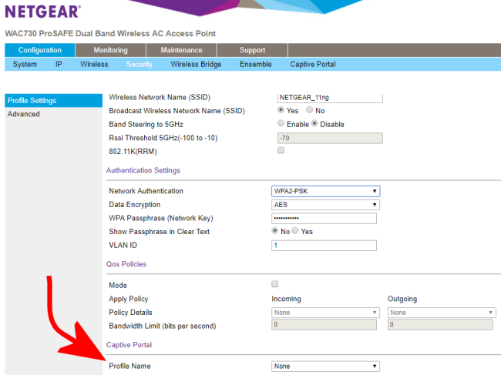Toggle the QoS Mode checkbox
The height and width of the screenshot is (375, 501).
(x=275, y=284)
